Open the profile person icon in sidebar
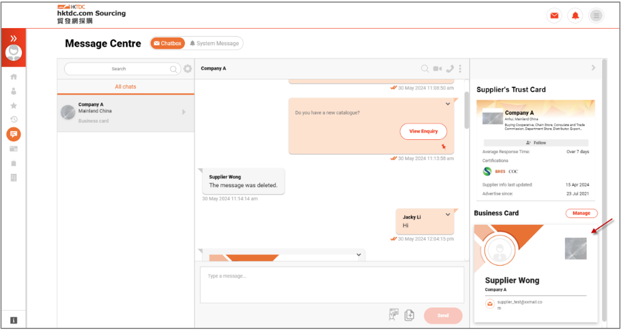The image size is (622, 331). point(14,91)
